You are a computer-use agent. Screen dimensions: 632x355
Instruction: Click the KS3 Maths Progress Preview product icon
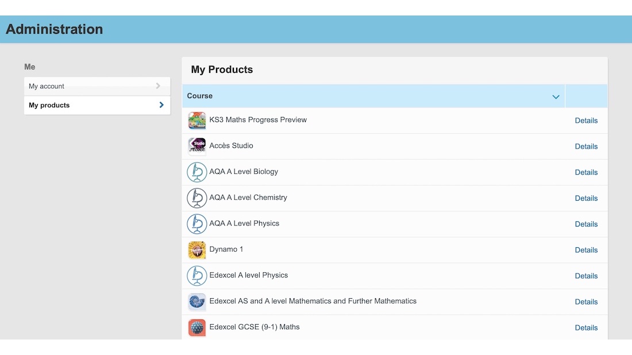(196, 120)
